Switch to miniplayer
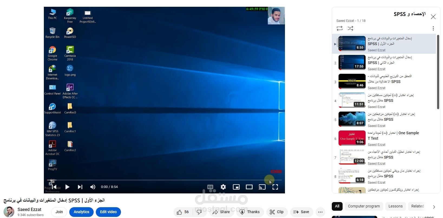Screen dimensions: 443x218 coord(236,187)
